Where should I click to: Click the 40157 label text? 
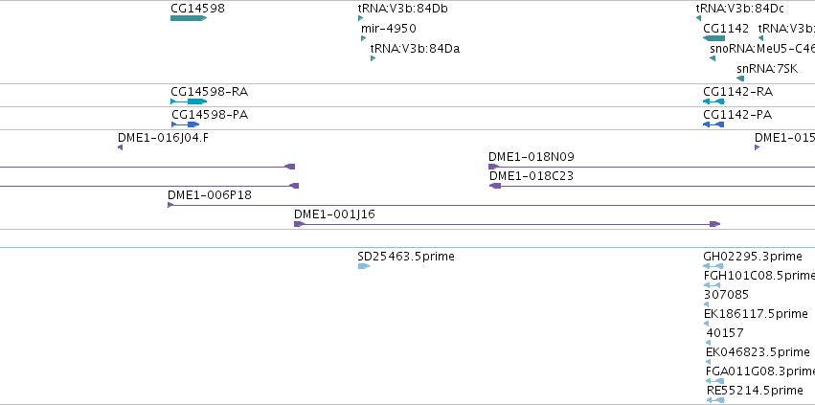(x=725, y=333)
